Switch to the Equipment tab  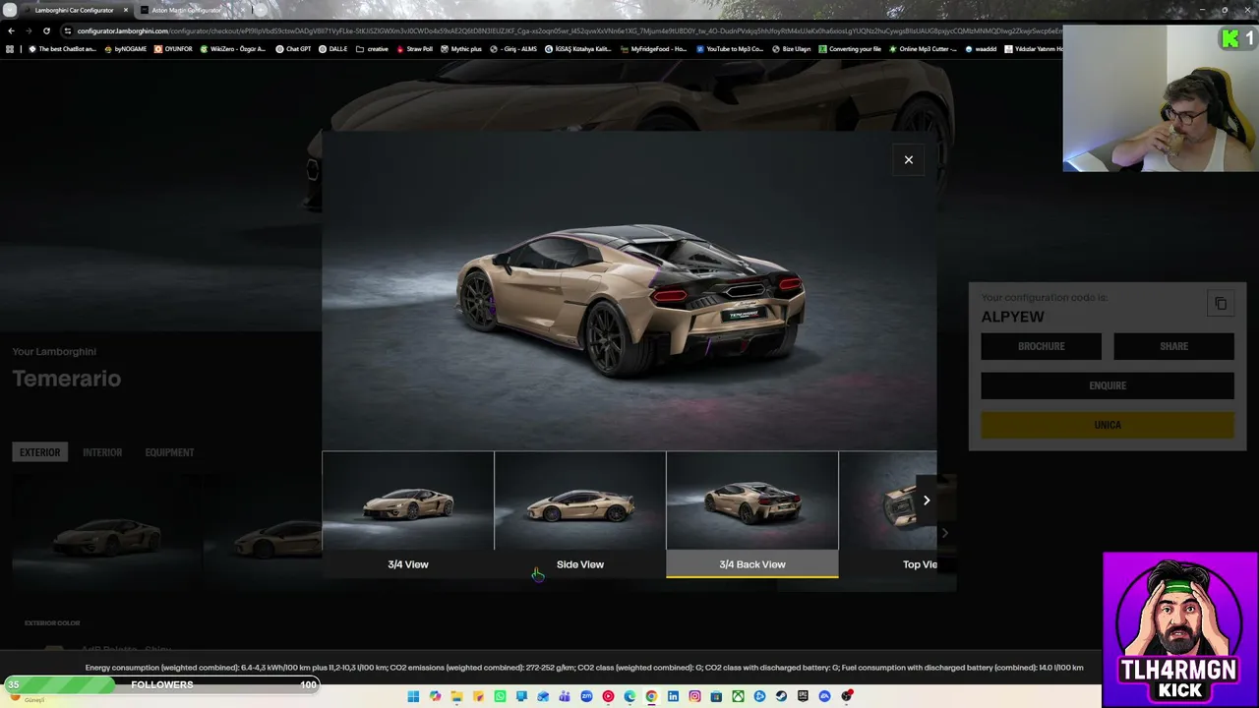(x=169, y=452)
